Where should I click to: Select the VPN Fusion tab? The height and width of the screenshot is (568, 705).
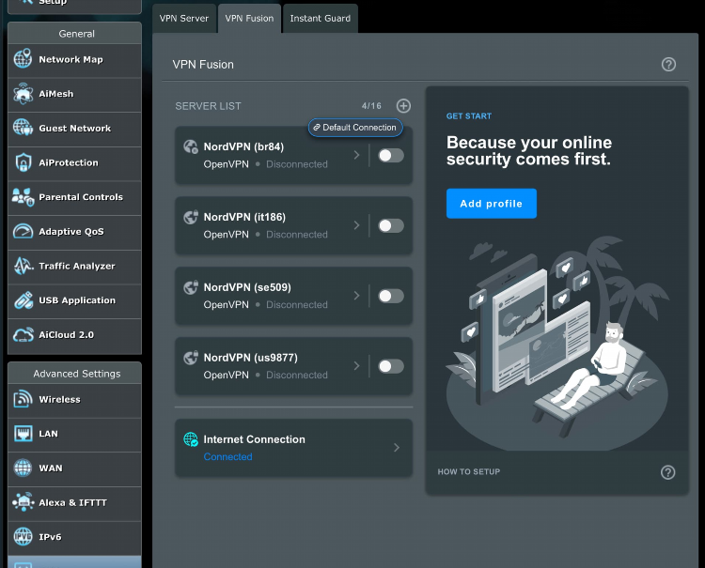click(x=249, y=19)
